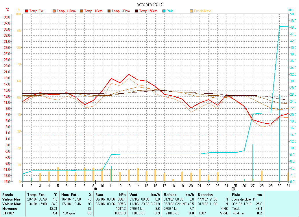Viewport: 299px width, 217px height.
Task: Click the cyan Pluie legend swatch
Action: [x=164, y=11]
